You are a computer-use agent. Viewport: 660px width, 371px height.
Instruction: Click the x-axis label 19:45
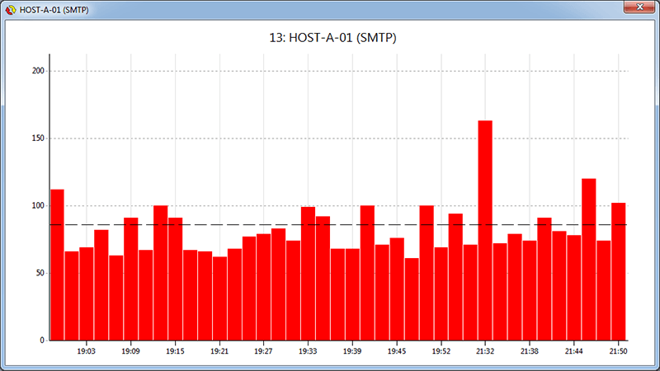click(397, 351)
